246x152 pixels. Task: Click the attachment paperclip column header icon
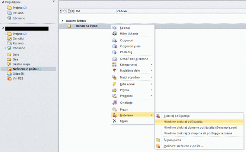[x=73, y=11]
